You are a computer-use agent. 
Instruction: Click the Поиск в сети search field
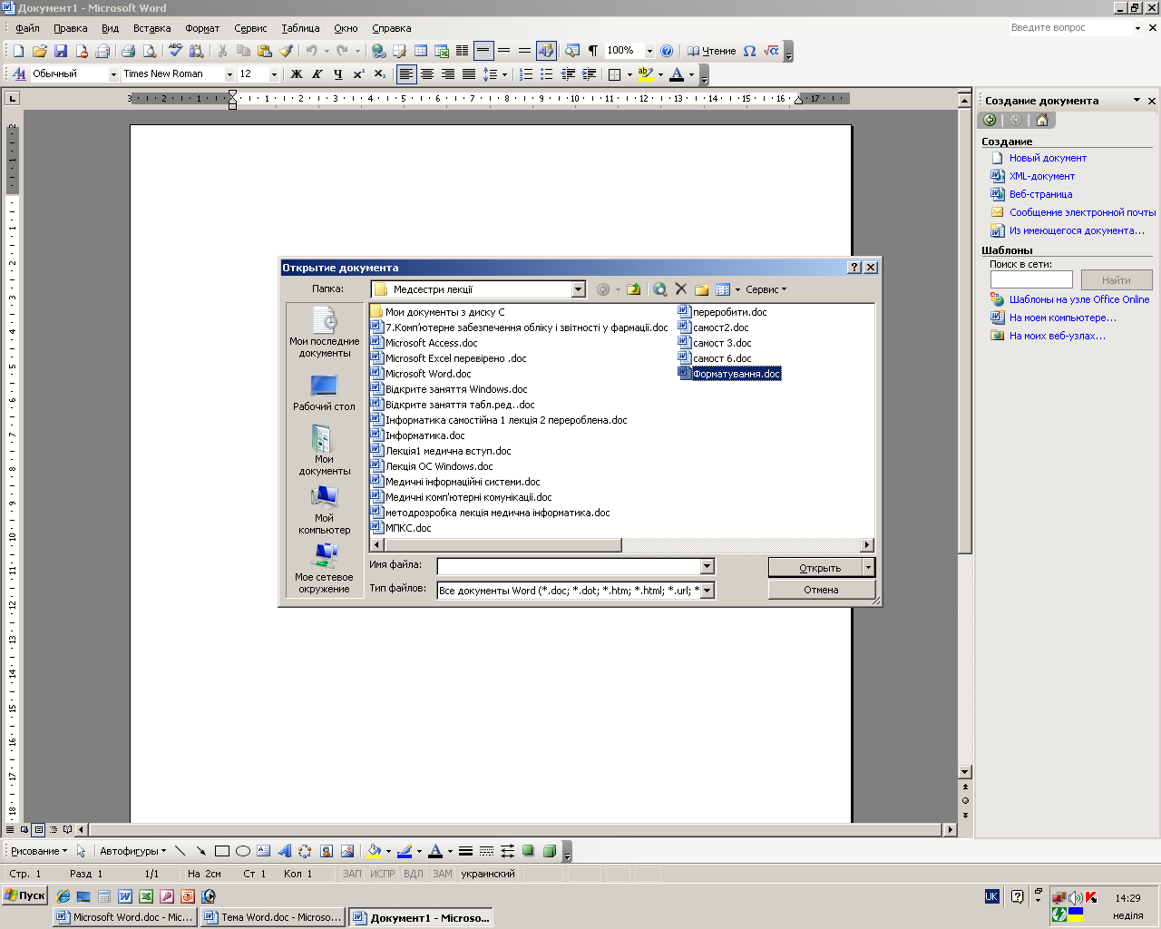click(1031, 280)
